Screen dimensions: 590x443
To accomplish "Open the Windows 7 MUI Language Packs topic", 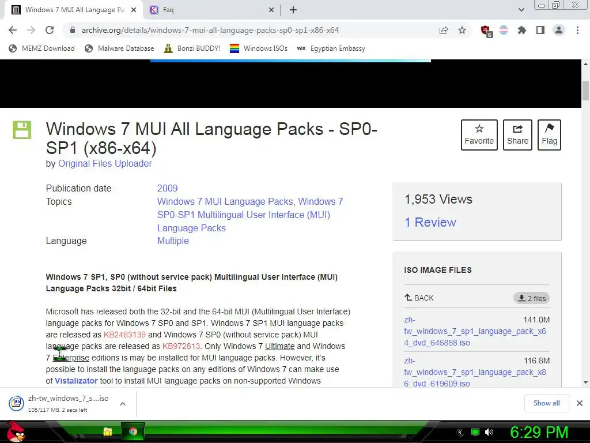I will (x=225, y=201).
